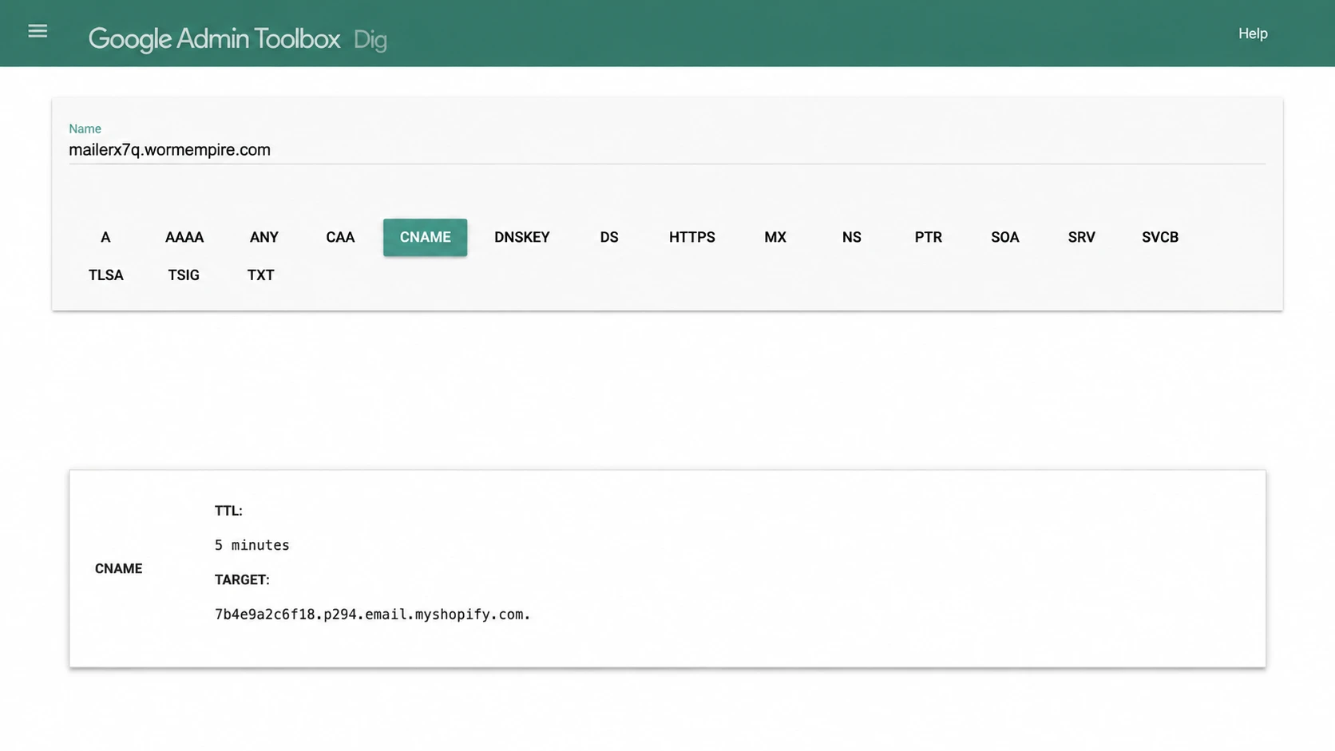The width and height of the screenshot is (1335, 751).
Task: Choose the SRV record type
Action: [1082, 237]
